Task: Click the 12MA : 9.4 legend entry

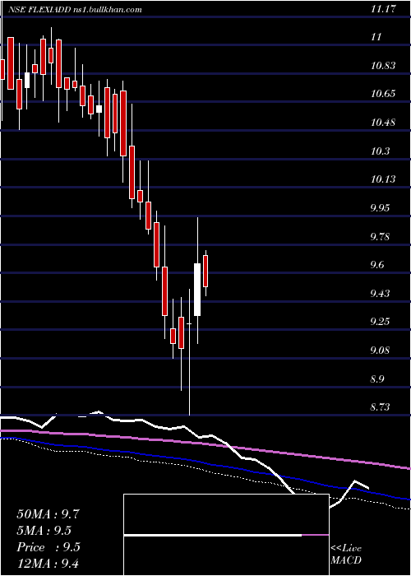Action: click(x=48, y=563)
